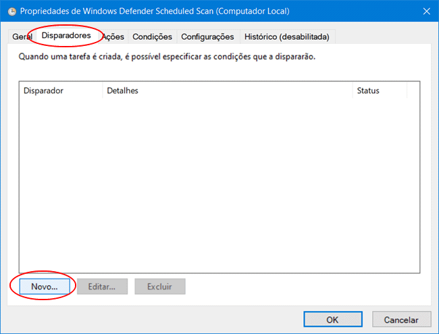Click the Task Scheduler clock icon in title bar
The image size is (439, 334).
(11, 11)
